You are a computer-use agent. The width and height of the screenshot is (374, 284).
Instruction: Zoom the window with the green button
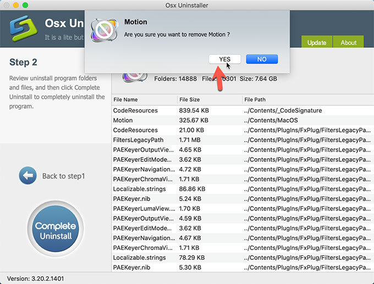tap(25, 5)
